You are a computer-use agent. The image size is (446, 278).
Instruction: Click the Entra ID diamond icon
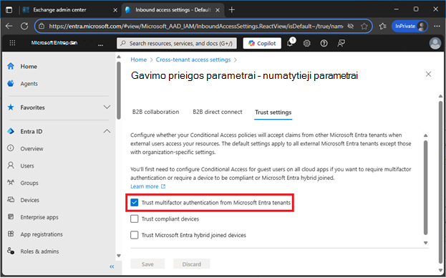pos(11,131)
